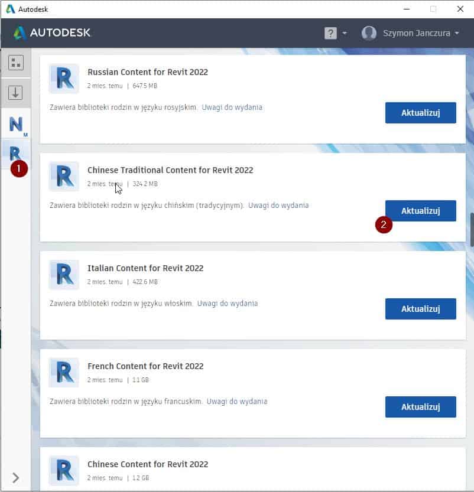The image size is (474, 492).
Task: Select the Navisworks product icon in sidebar
Action: click(x=16, y=124)
